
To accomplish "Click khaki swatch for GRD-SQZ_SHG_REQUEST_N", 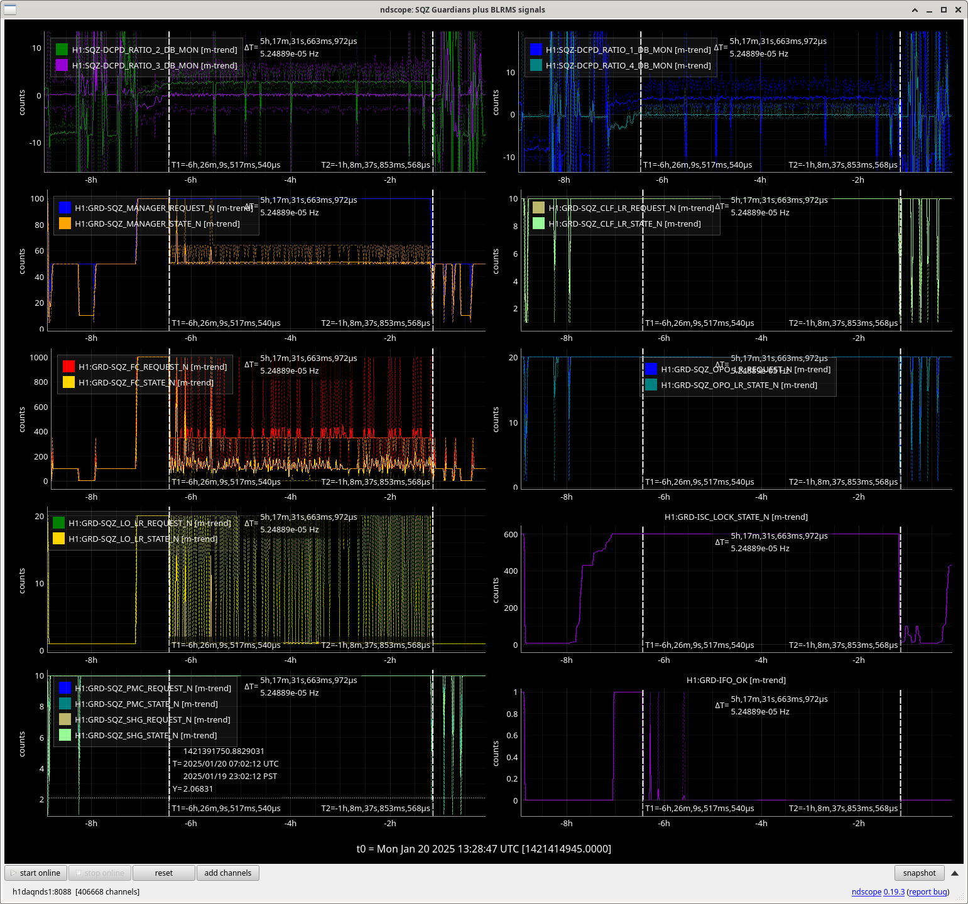I will pos(65,719).
